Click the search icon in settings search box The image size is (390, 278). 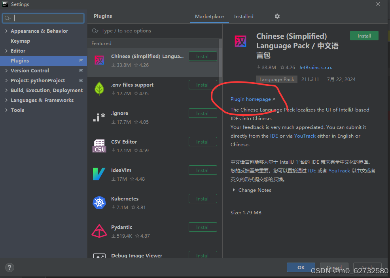[8, 18]
